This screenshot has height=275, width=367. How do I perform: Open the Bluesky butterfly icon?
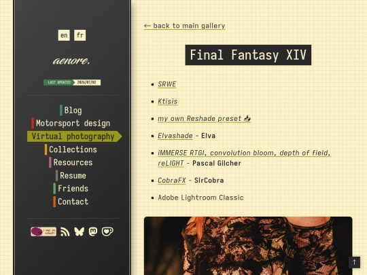coord(79,232)
